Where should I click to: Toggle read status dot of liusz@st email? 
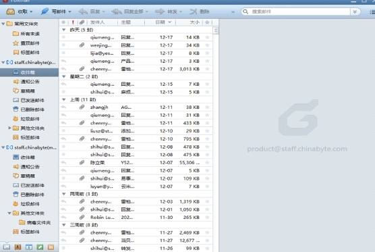pyautogui.click(x=63, y=131)
